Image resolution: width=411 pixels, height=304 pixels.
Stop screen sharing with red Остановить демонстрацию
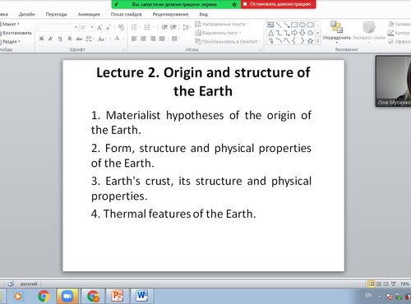tap(279, 4)
